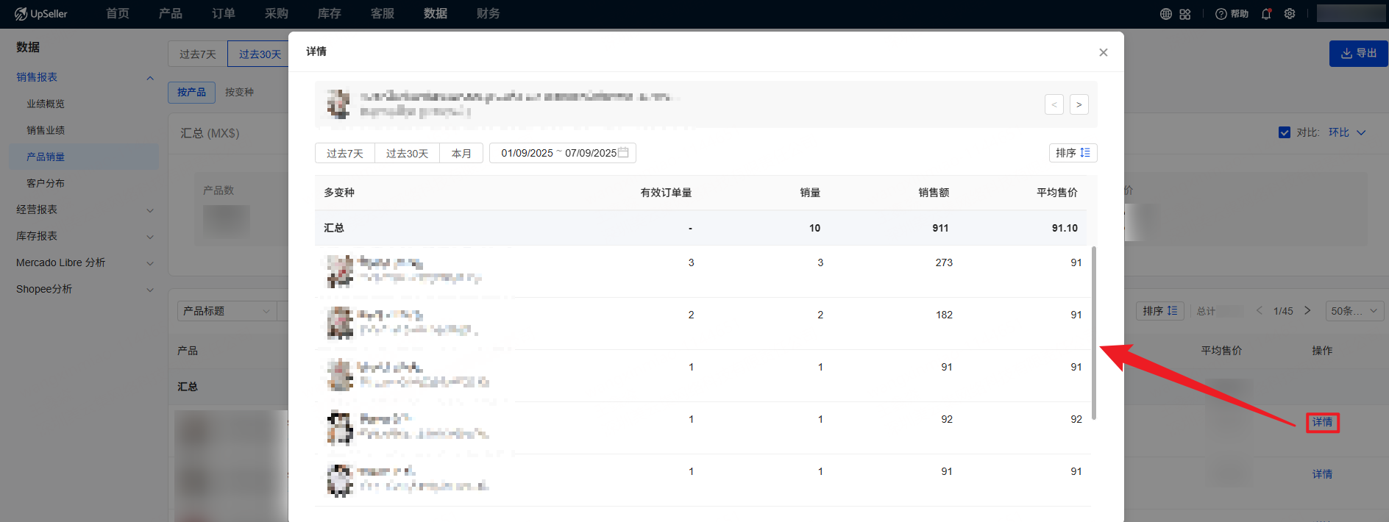Open the language globe icon
Screen dimensions: 1389x522
click(1165, 14)
